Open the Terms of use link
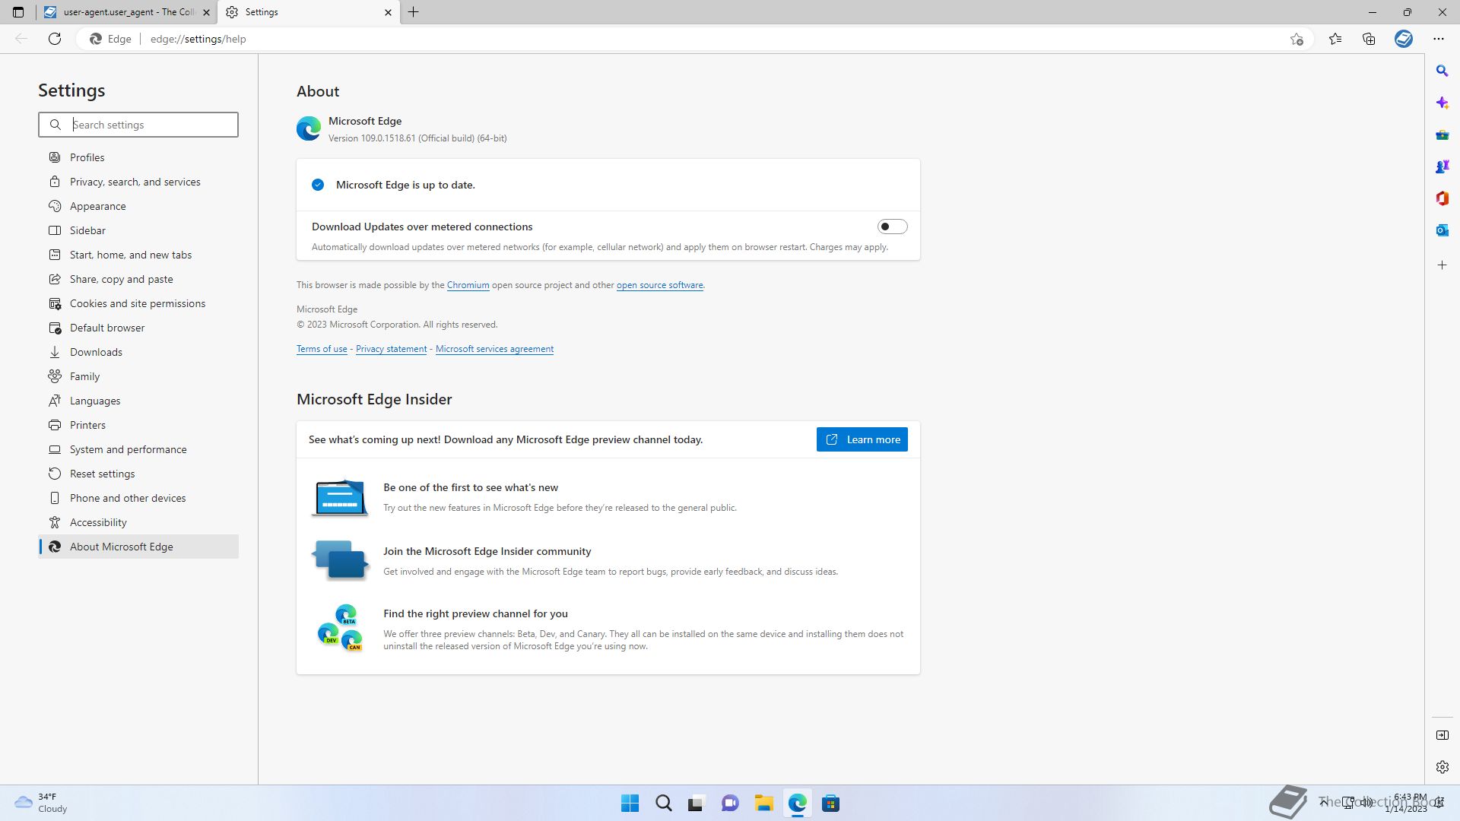 click(322, 349)
